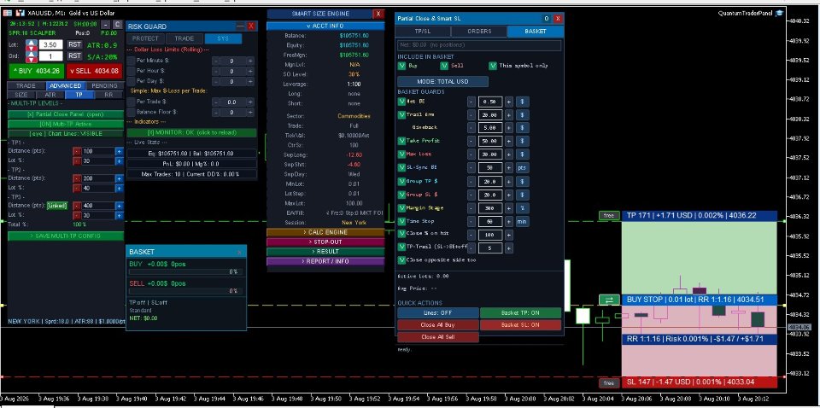The image size is (820, 408).
Task: Click the C button on trade panel header
Action: click(118, 24)
